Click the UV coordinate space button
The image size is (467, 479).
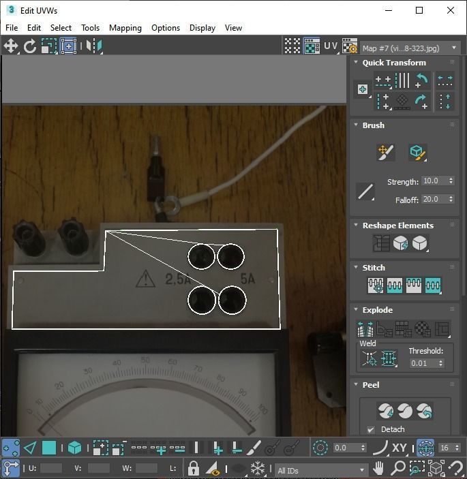pyautogui.click(x=331, y=46)
